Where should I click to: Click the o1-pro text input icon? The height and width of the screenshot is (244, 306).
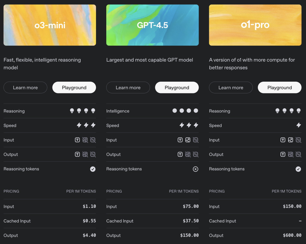tap(283, 140)
